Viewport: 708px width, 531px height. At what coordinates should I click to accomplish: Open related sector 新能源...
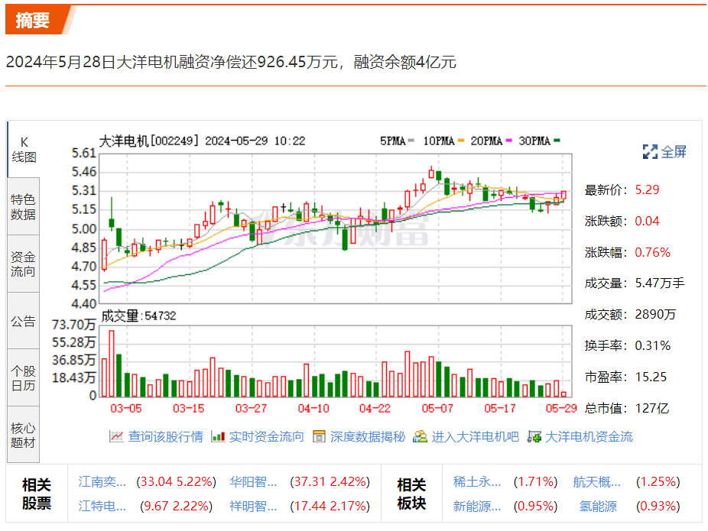pos(477,507)
